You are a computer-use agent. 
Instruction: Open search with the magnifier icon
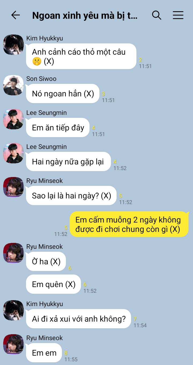(157, 15)
